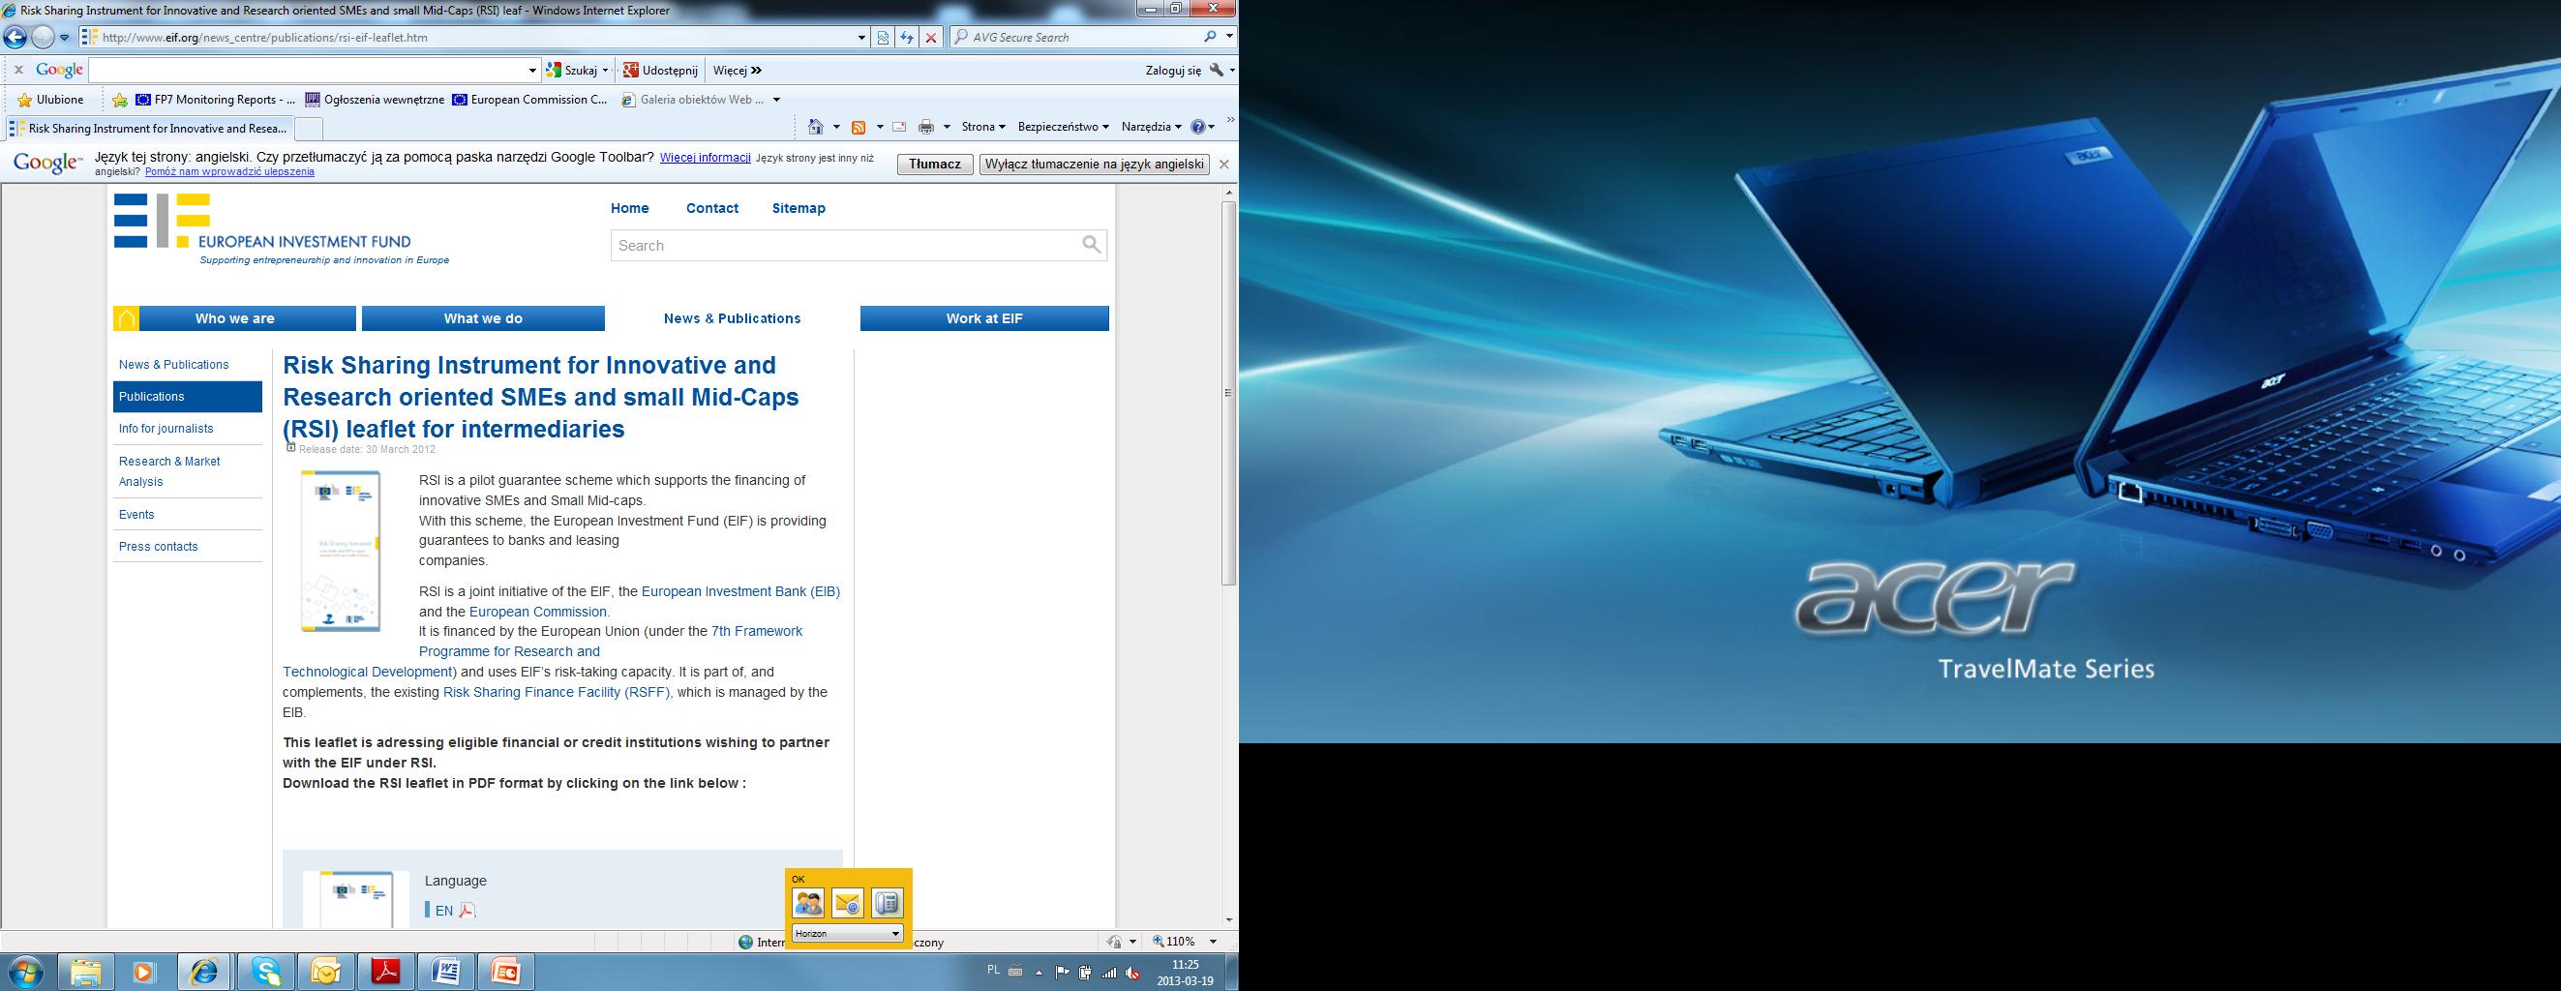Viewport: 2561px width, 991px height.
Task: Click the Home house icon in command bar
Action: point(816,126)
